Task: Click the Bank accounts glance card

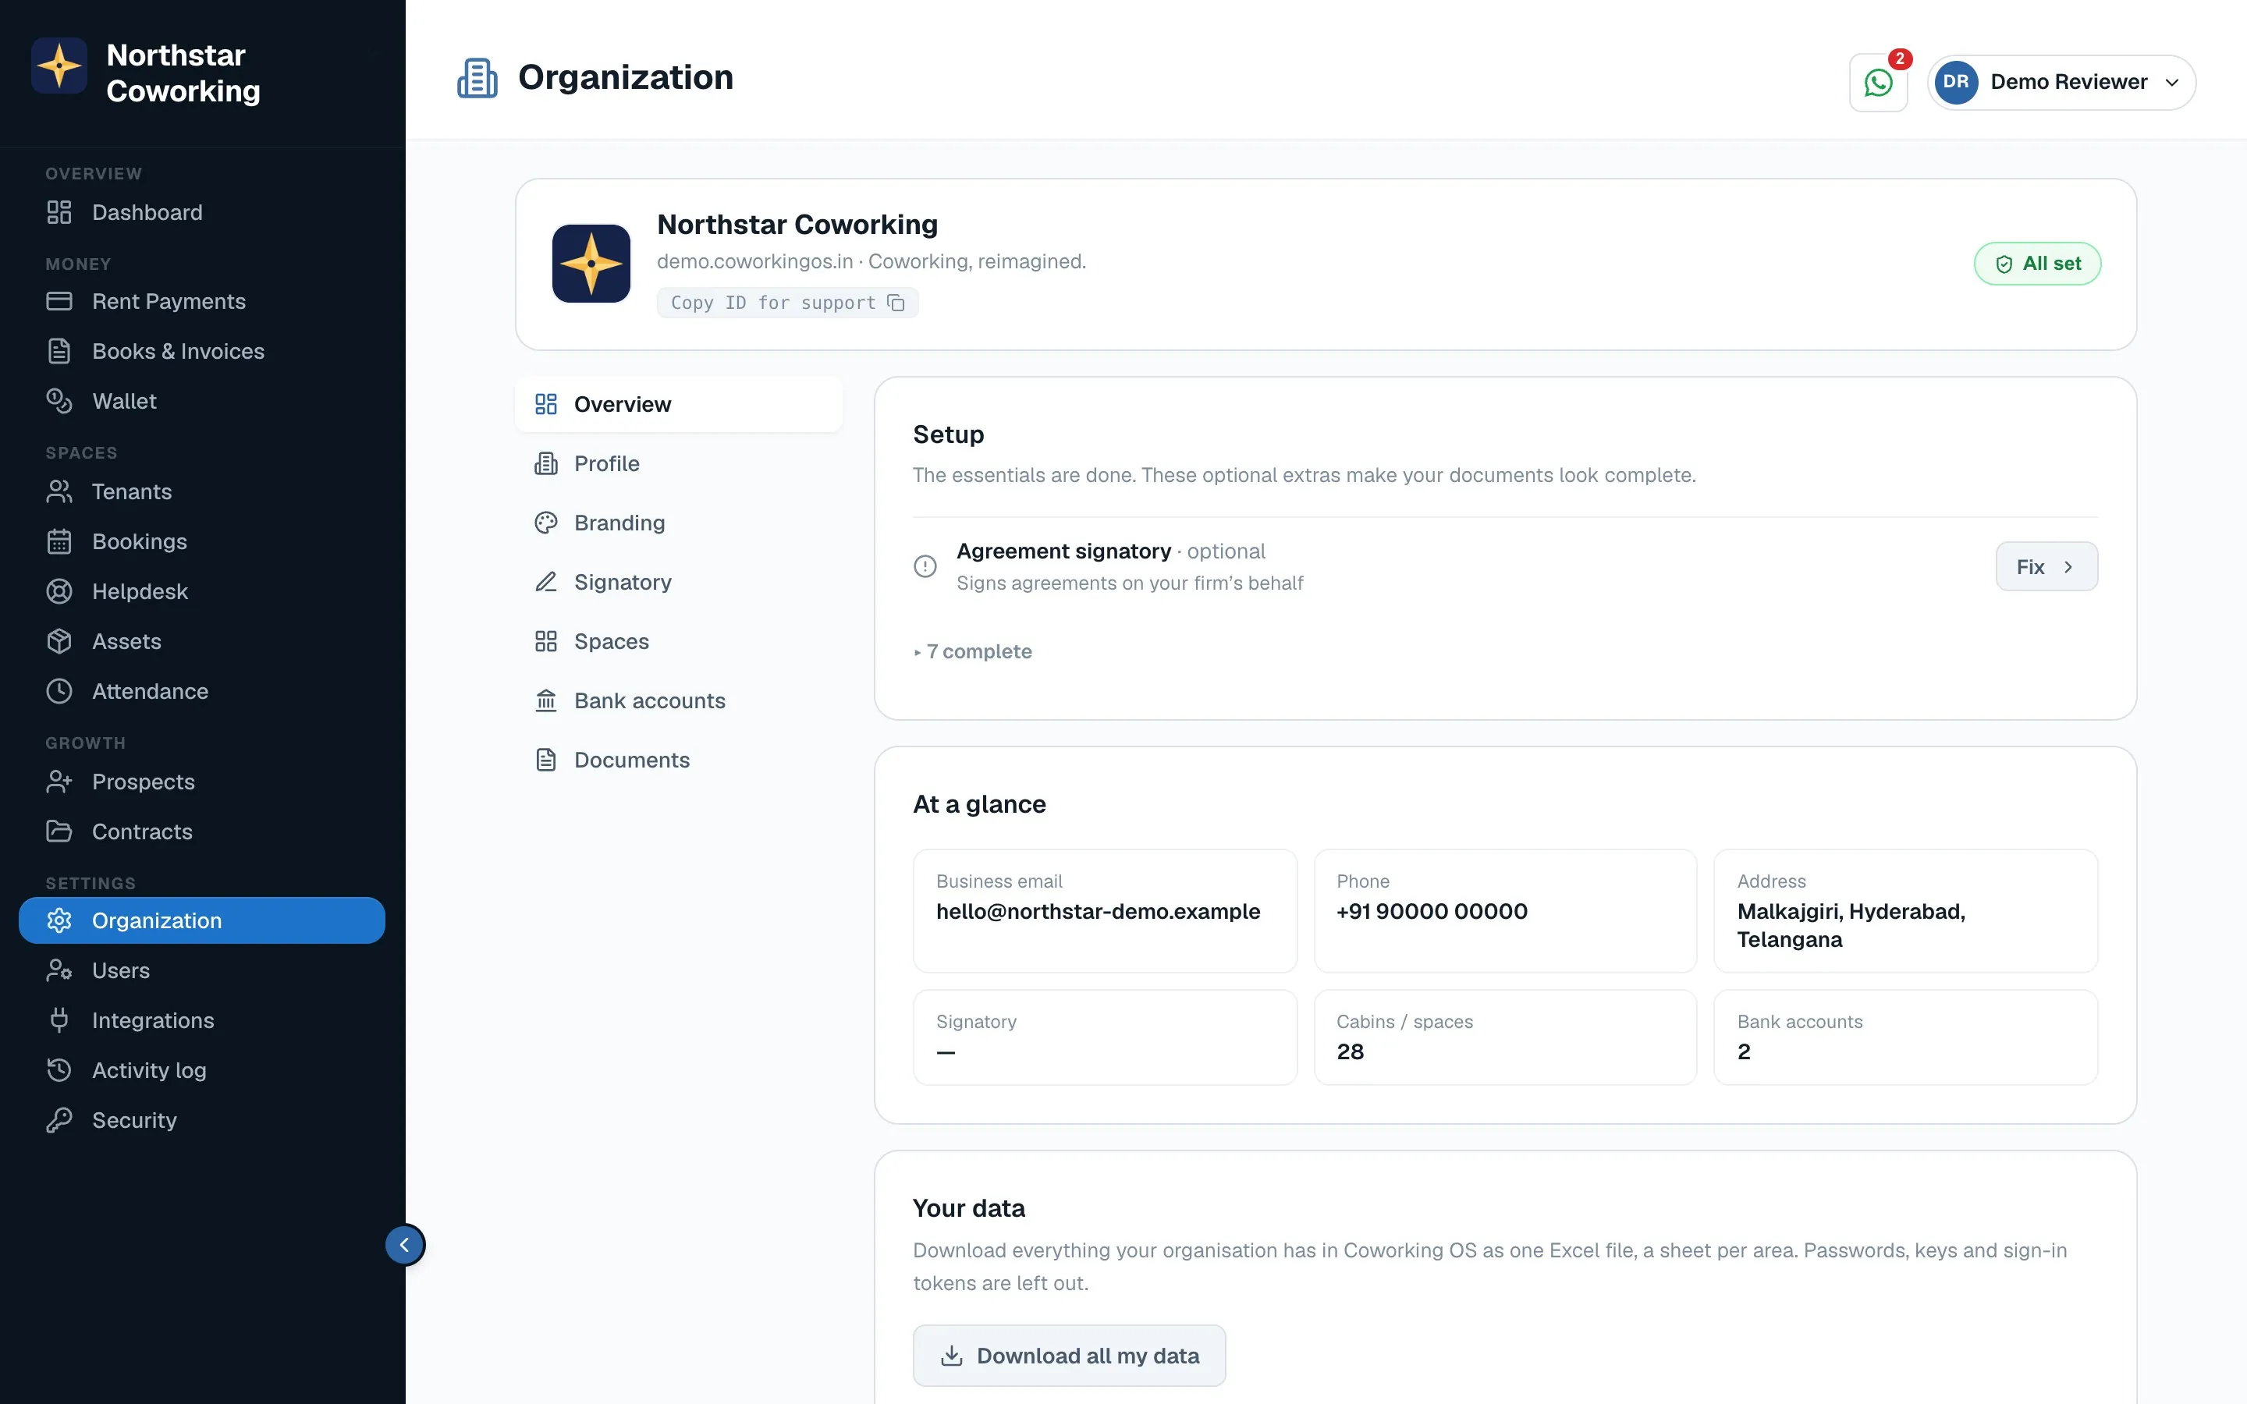Action: pos(1905,1037)
